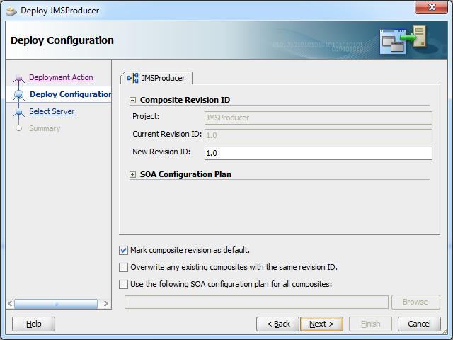Image resolution: width=453 pixels, height=340 pixels.
Task: Collapse the Composite Revision ID section
Action: click(132, 101)
